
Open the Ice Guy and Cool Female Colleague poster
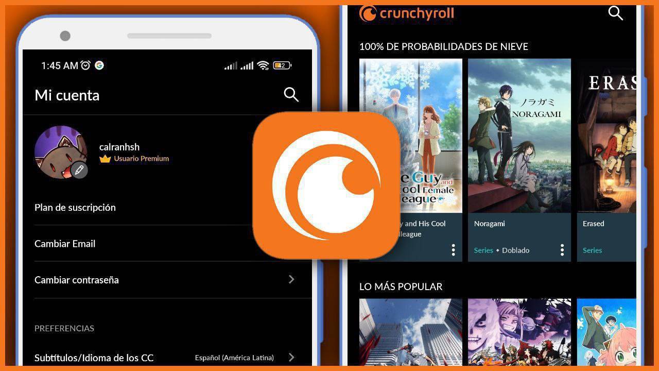[x=410, y=136]
